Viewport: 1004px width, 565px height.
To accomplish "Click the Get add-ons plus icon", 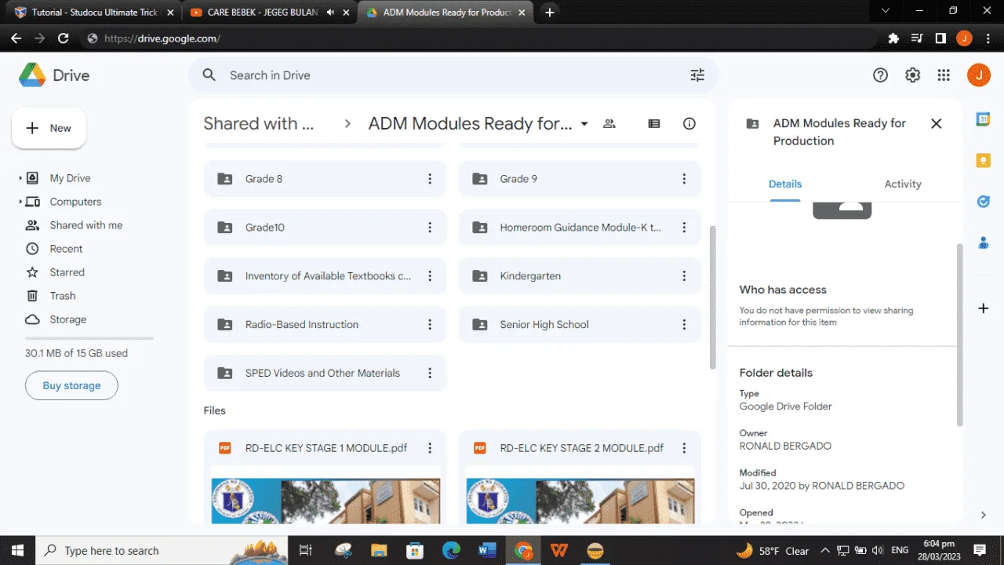I will click(x=983, y=308).
